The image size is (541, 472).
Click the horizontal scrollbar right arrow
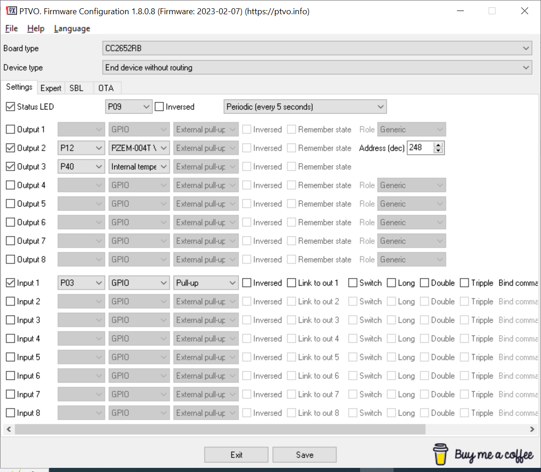coord(532,429)
